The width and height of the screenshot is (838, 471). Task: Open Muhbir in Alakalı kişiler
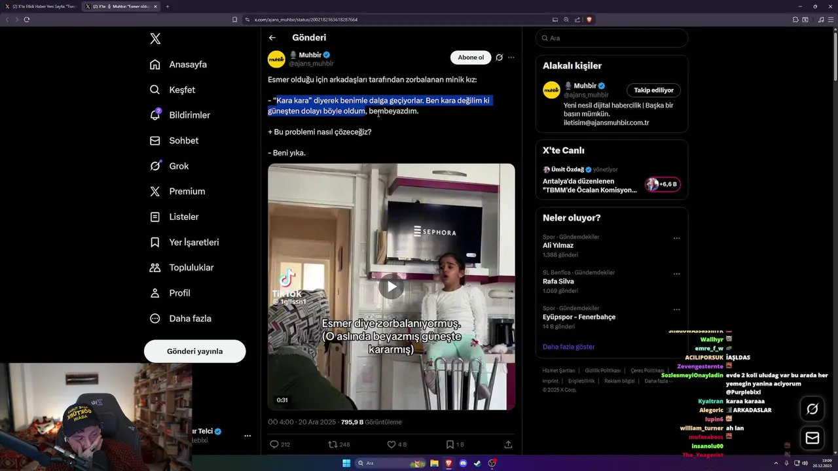(x=584, y=86)
